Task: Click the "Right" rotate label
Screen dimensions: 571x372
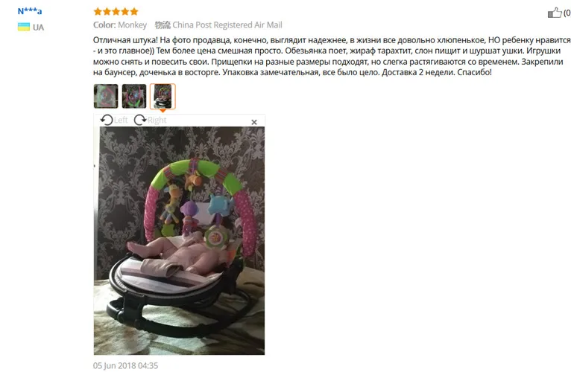Action: [x=157, y=120]
